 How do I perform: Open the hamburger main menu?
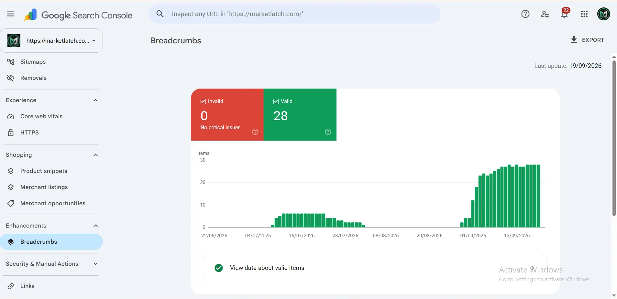coord(11,14)
